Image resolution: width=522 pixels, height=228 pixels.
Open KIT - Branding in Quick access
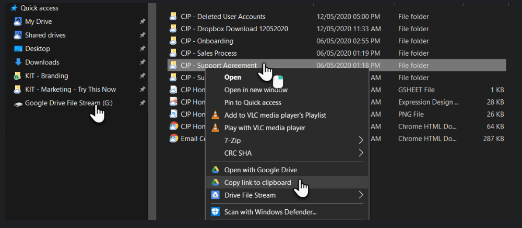pos(46,76)
